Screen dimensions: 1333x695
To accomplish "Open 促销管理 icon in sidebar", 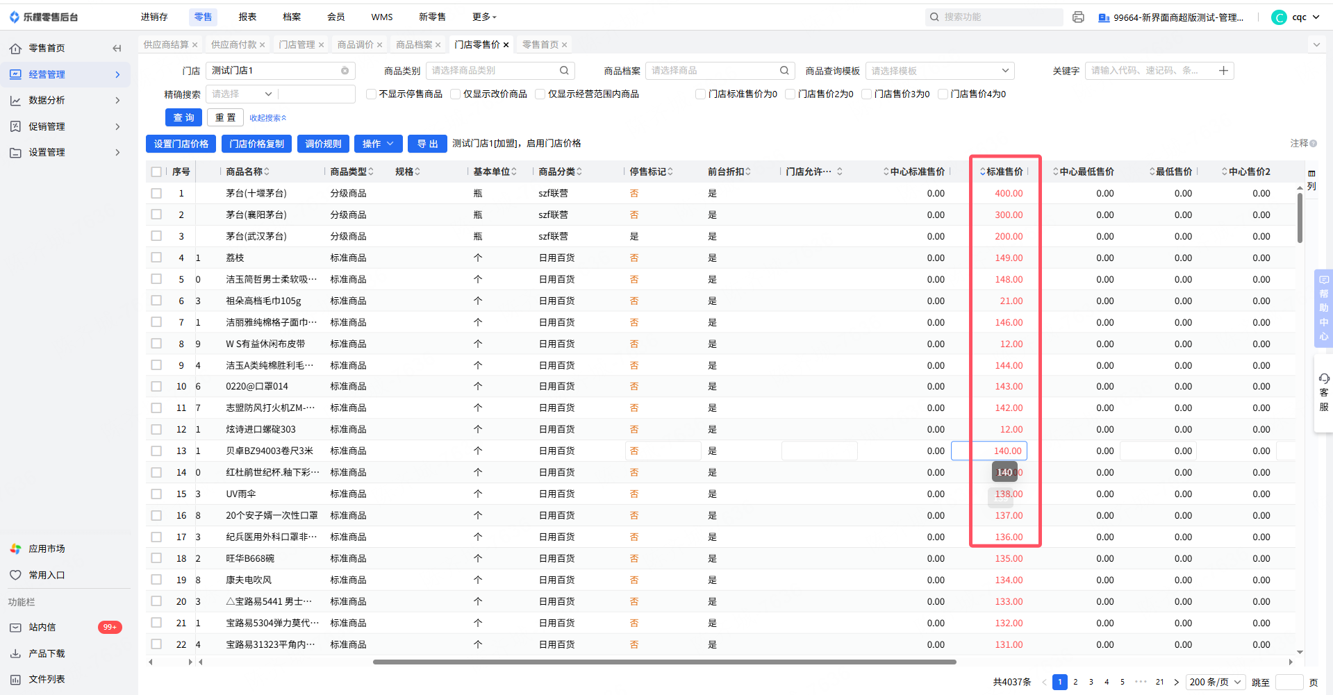I will click(x=15, y=126).
